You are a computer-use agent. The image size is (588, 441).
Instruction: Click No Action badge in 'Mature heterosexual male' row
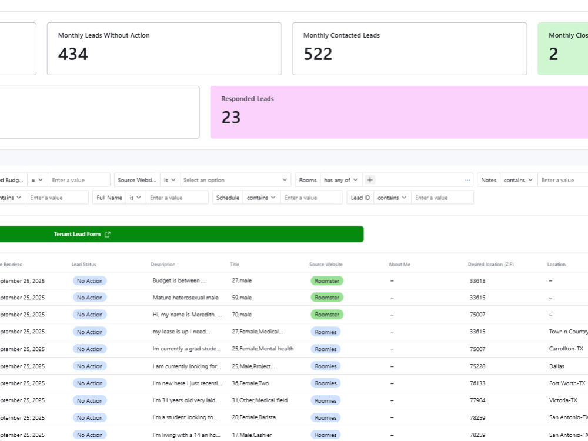[x=89, y=298]
